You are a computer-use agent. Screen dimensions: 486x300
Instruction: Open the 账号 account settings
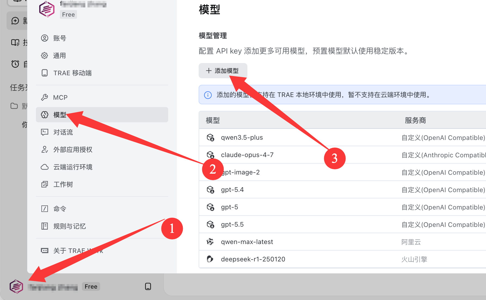(x=102, y=38)
